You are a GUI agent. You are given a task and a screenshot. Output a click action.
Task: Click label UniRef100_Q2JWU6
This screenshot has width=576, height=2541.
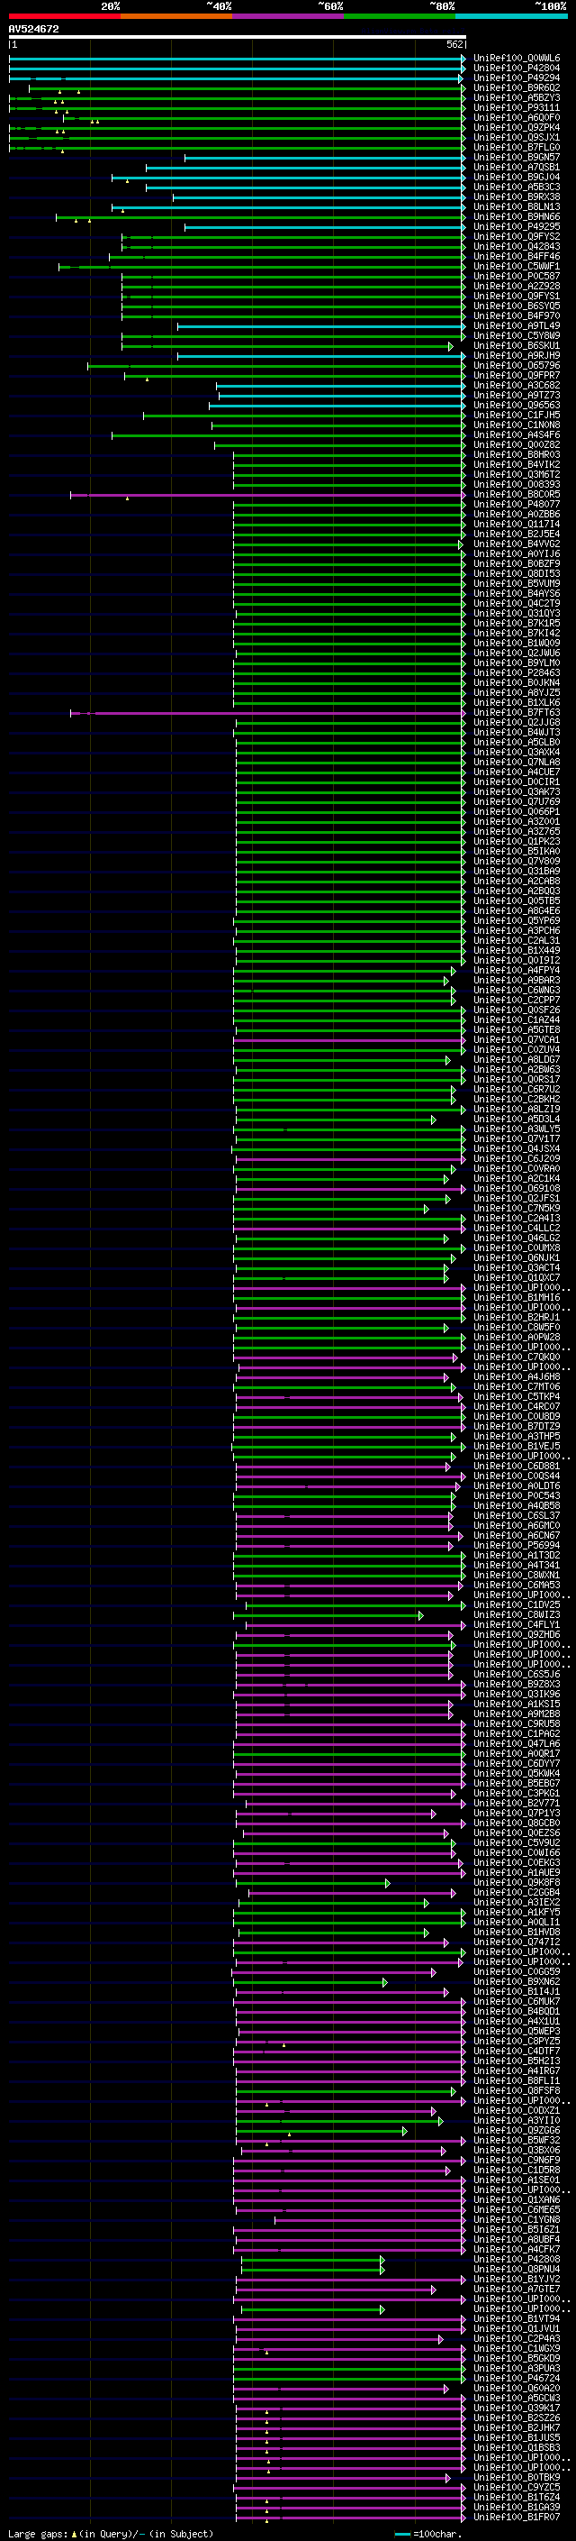[516, 653]
